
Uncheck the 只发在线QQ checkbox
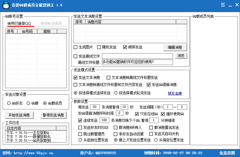point(137,114)
